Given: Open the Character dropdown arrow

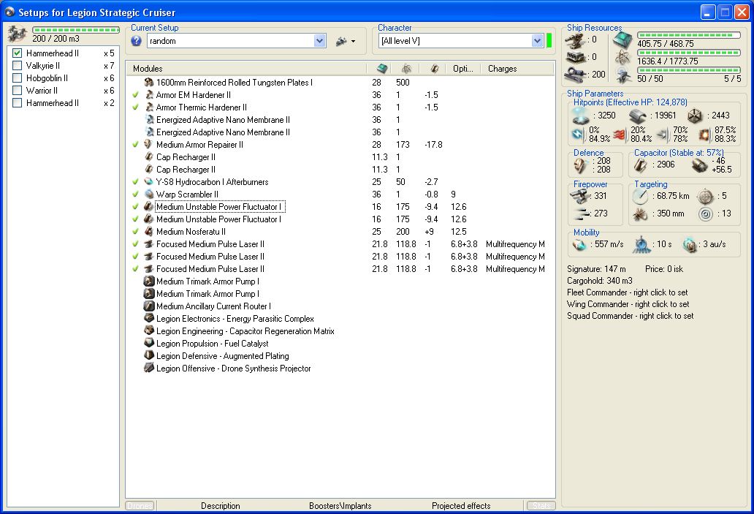Looking at the screenshot, I should point(538,41).
